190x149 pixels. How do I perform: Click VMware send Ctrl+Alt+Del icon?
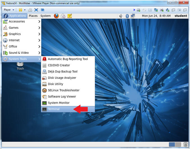coord(30,10)
